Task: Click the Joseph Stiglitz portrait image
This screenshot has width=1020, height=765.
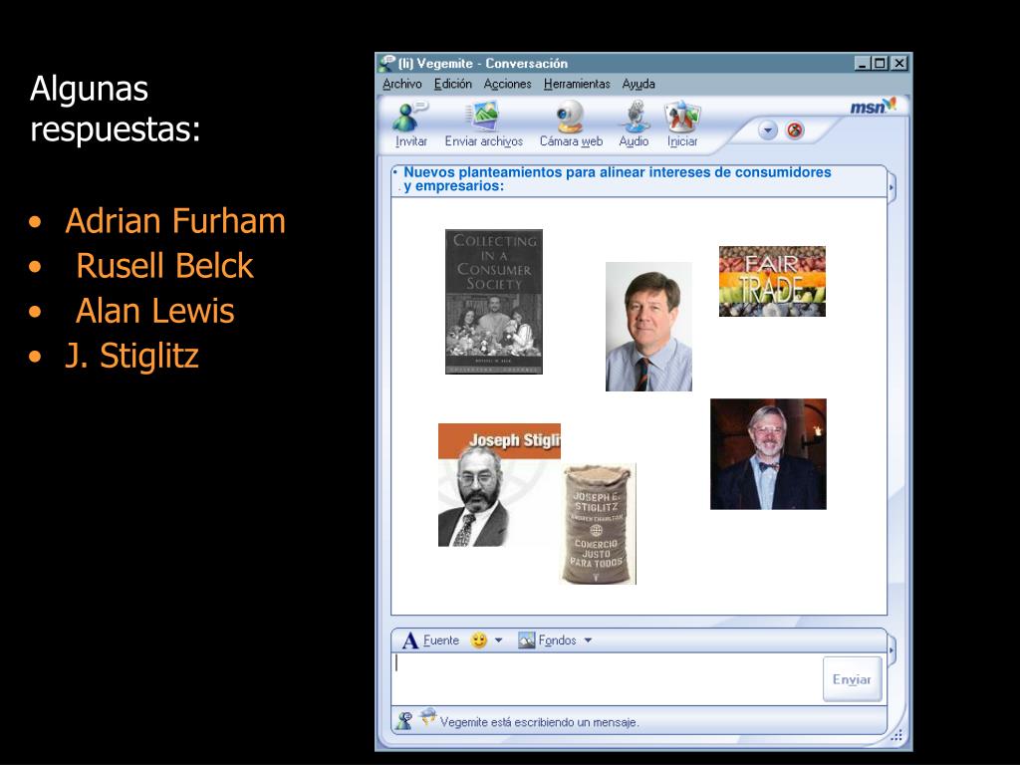Action: click(x=499, y=485)
